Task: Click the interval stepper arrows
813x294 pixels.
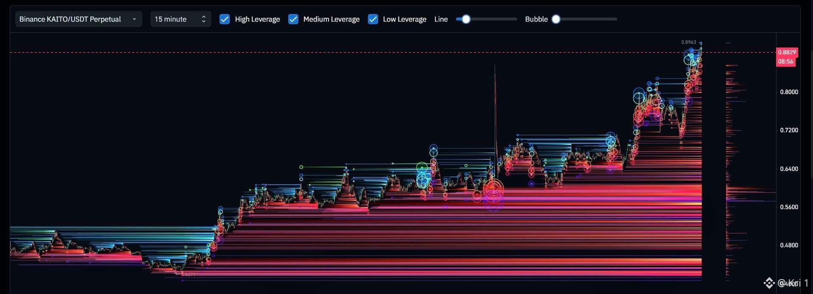Action: coord(203,19)
